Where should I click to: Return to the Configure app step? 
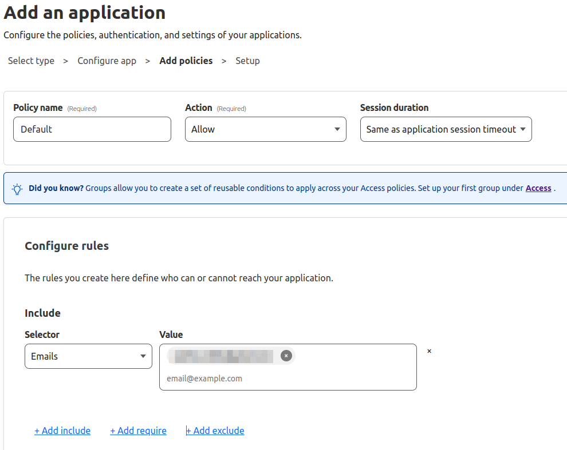107,61
